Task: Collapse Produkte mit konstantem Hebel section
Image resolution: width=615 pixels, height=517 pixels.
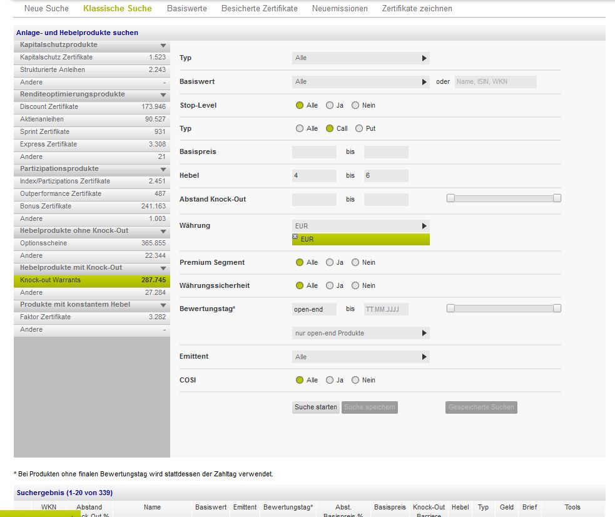Action: (x=163, y=305)
